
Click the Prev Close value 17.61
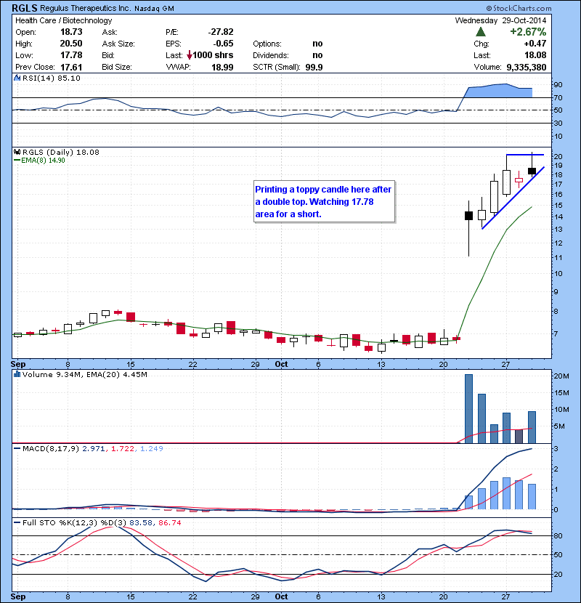pyautogui.click(x=71, y=68)
